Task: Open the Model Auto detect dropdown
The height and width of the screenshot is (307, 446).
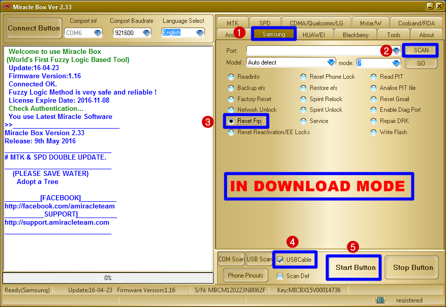Action: 331,63
